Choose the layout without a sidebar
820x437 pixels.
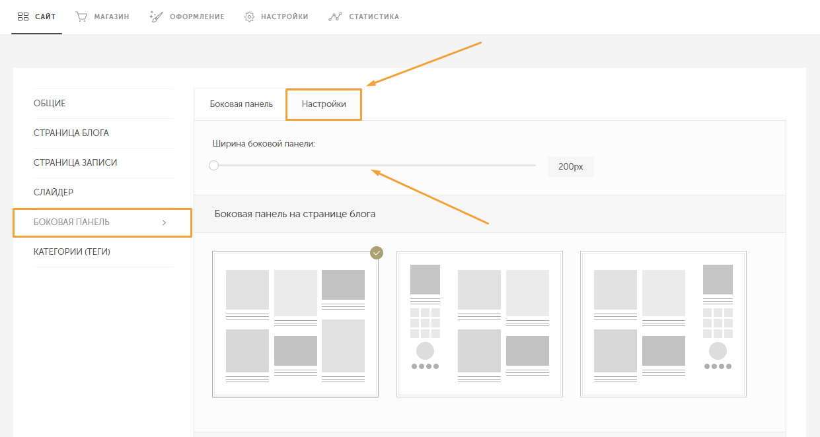(295, 324)
